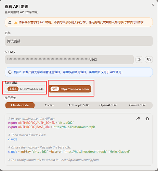Click the link icon in code example
The image size is (158, 171).
tap(138, 119)
